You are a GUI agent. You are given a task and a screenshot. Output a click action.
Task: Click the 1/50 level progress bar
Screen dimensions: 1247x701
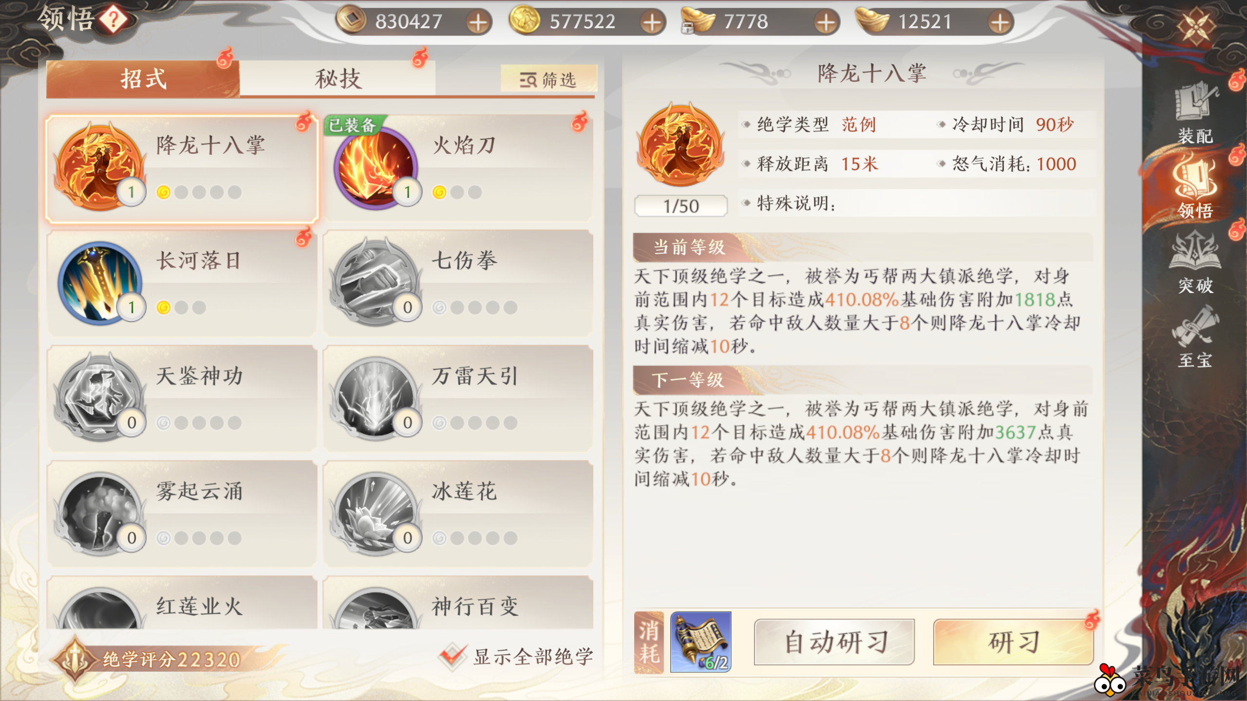click(x=681, y=206)
